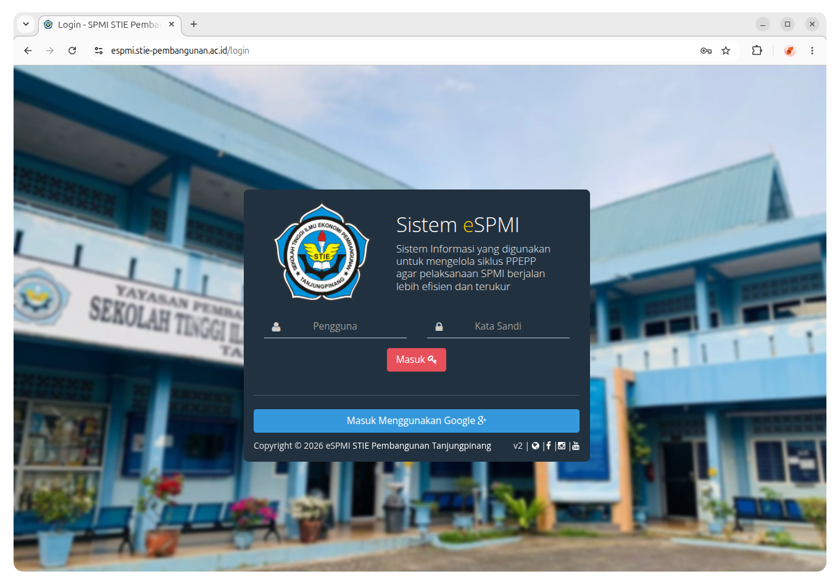Open the extensions puzzle icon
The height and width of the screenshot is (587, 840).
[757, 51]
